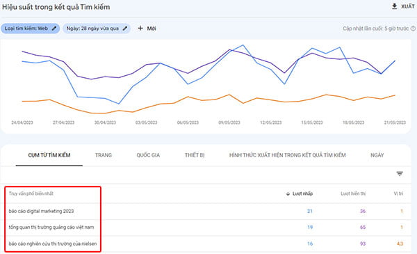Screen dimensions: 417x254
Task: Open the THIẾT BỊ tab
Action: pos(195,155)
